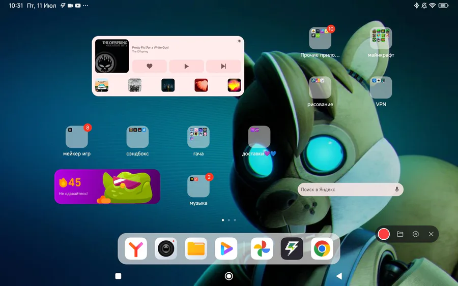Viewport: 458px width, 286px height.
Task: Open the Mi Video player app
Action: 226,249
